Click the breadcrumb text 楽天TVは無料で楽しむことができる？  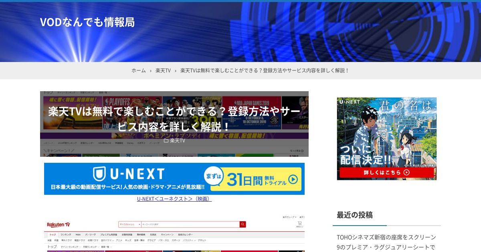click(x=221, y=70)
